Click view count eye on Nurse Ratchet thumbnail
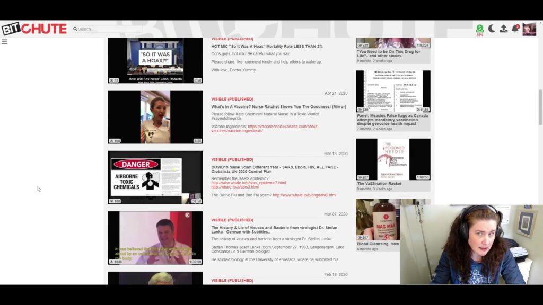This screenshot has height=305, width=543. click(x=111, y=141)
